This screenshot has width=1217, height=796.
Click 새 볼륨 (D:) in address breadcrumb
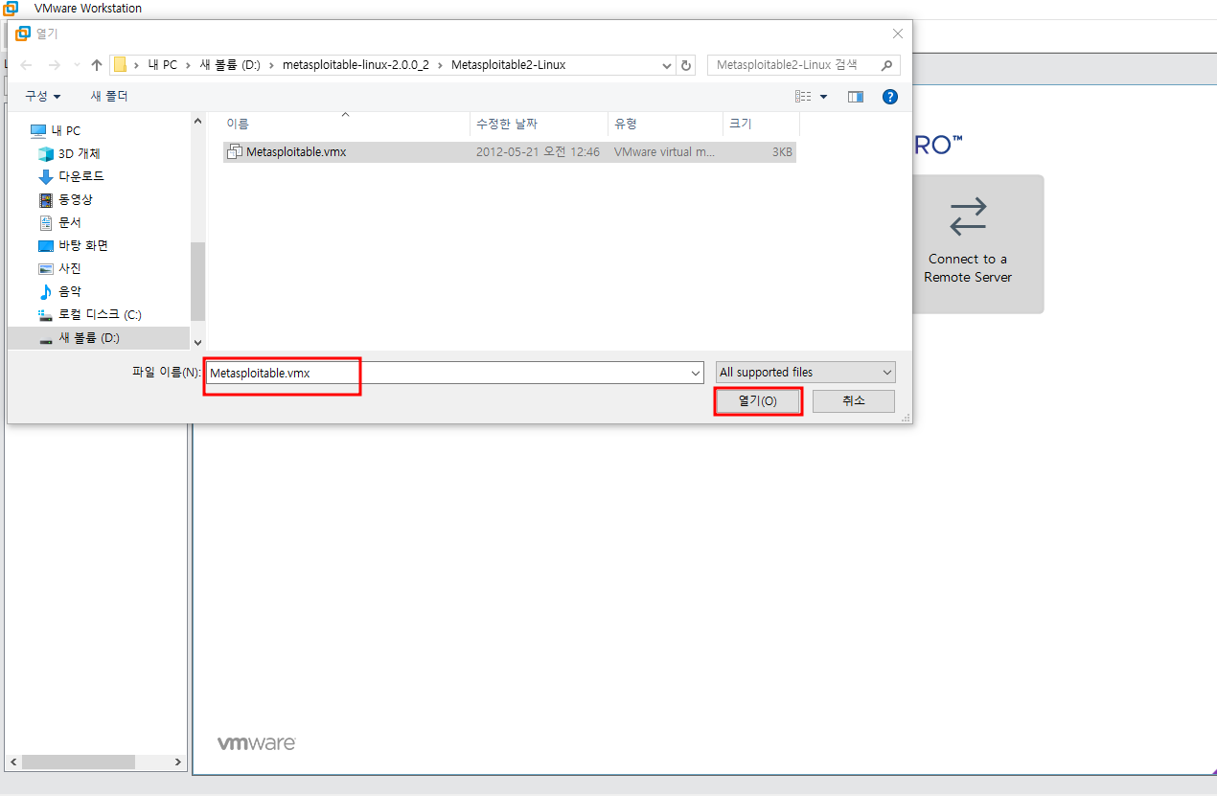pyautogui.click(x=230, y=65)
